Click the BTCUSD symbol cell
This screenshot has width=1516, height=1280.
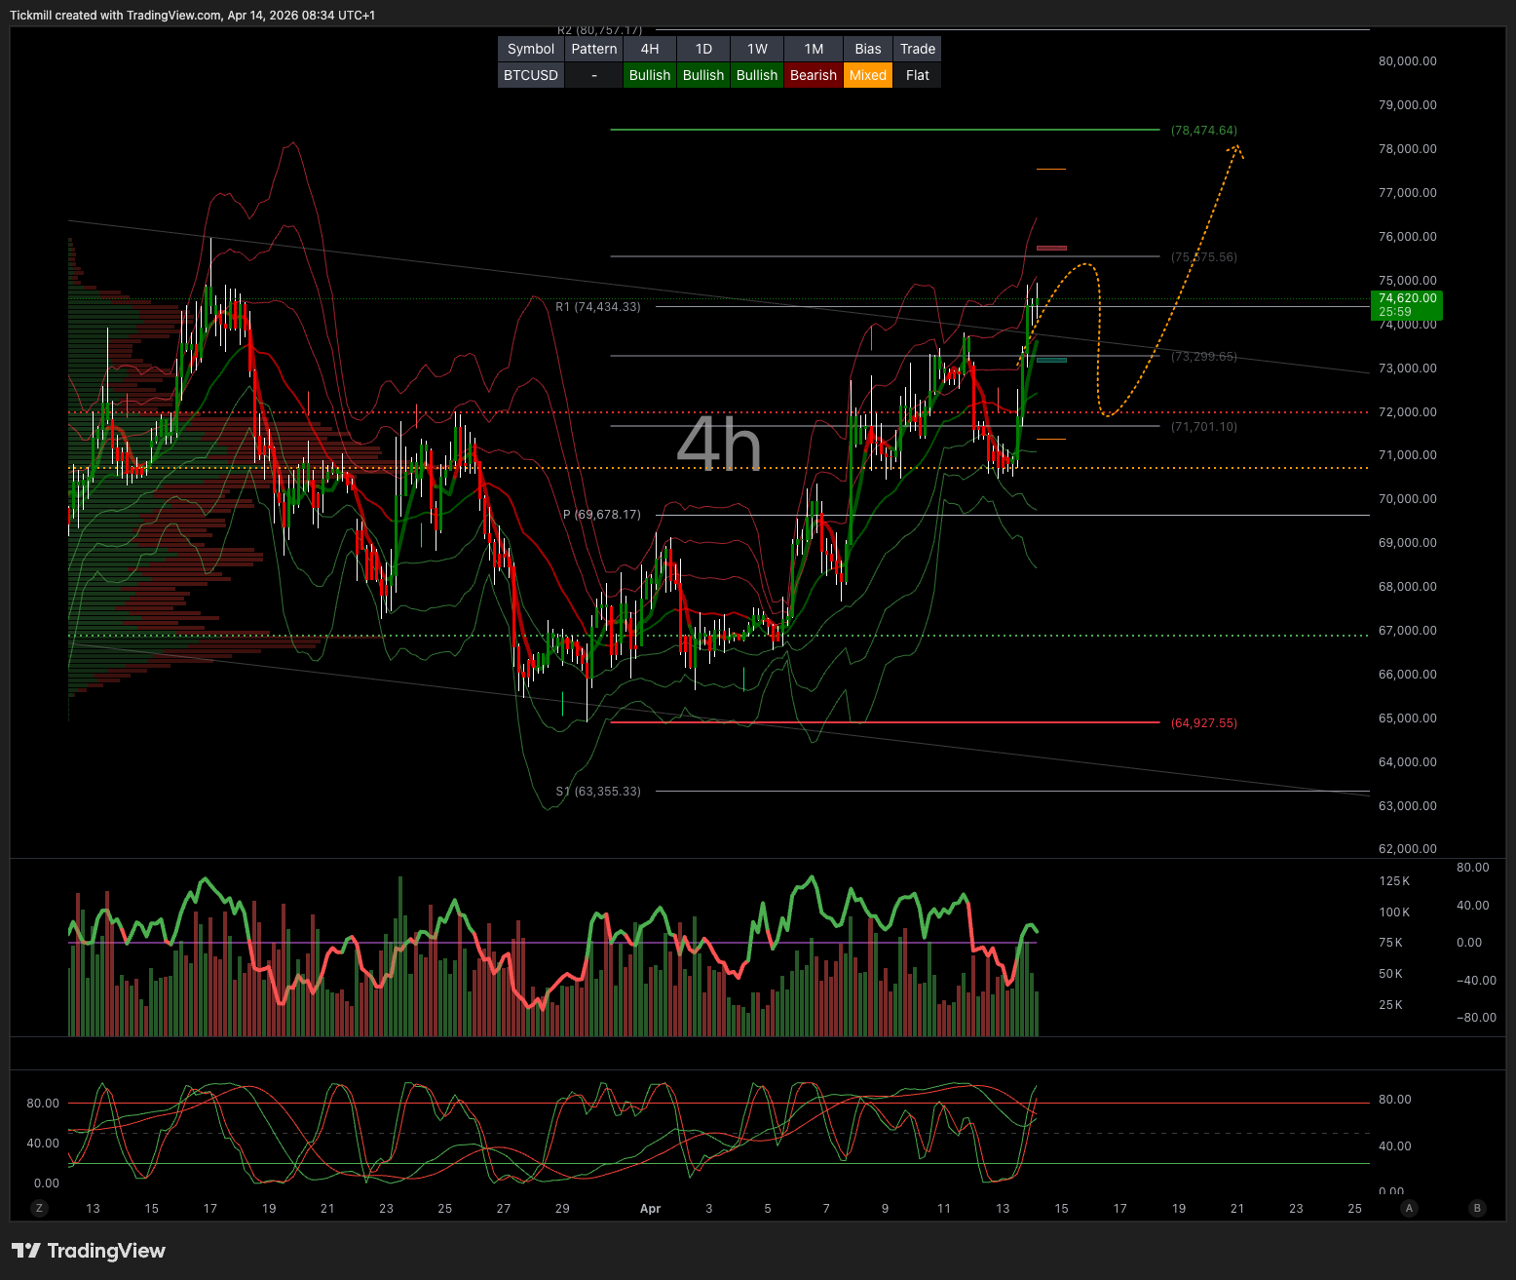[531, 75]
